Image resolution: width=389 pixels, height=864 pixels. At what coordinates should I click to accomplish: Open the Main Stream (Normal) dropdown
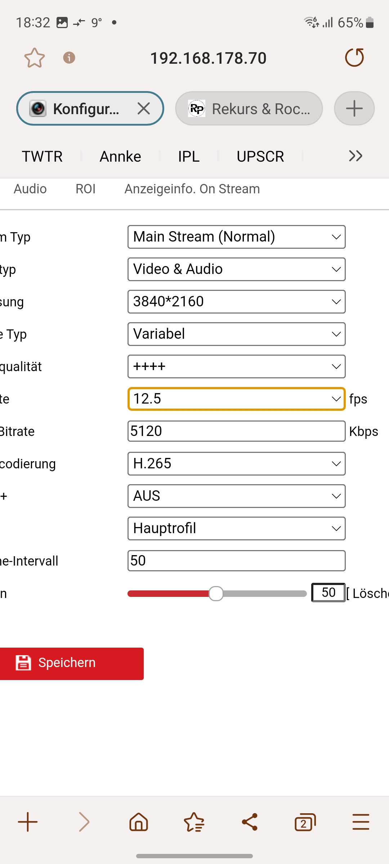point(236,237)
